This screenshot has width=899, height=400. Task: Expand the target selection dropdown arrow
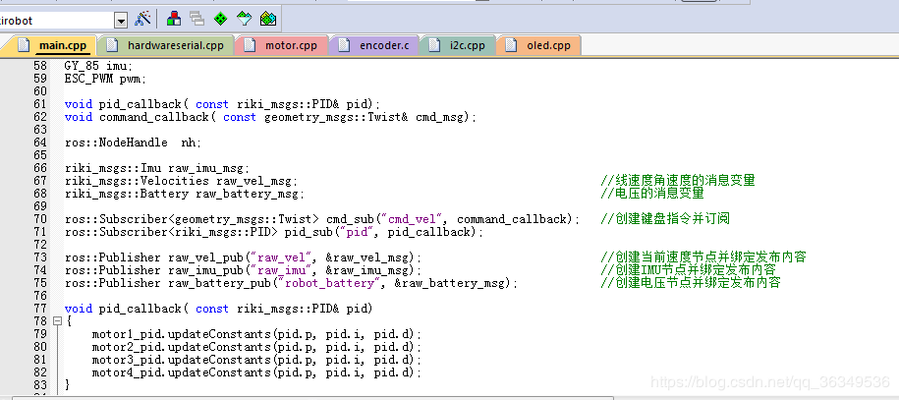[121, 19]
